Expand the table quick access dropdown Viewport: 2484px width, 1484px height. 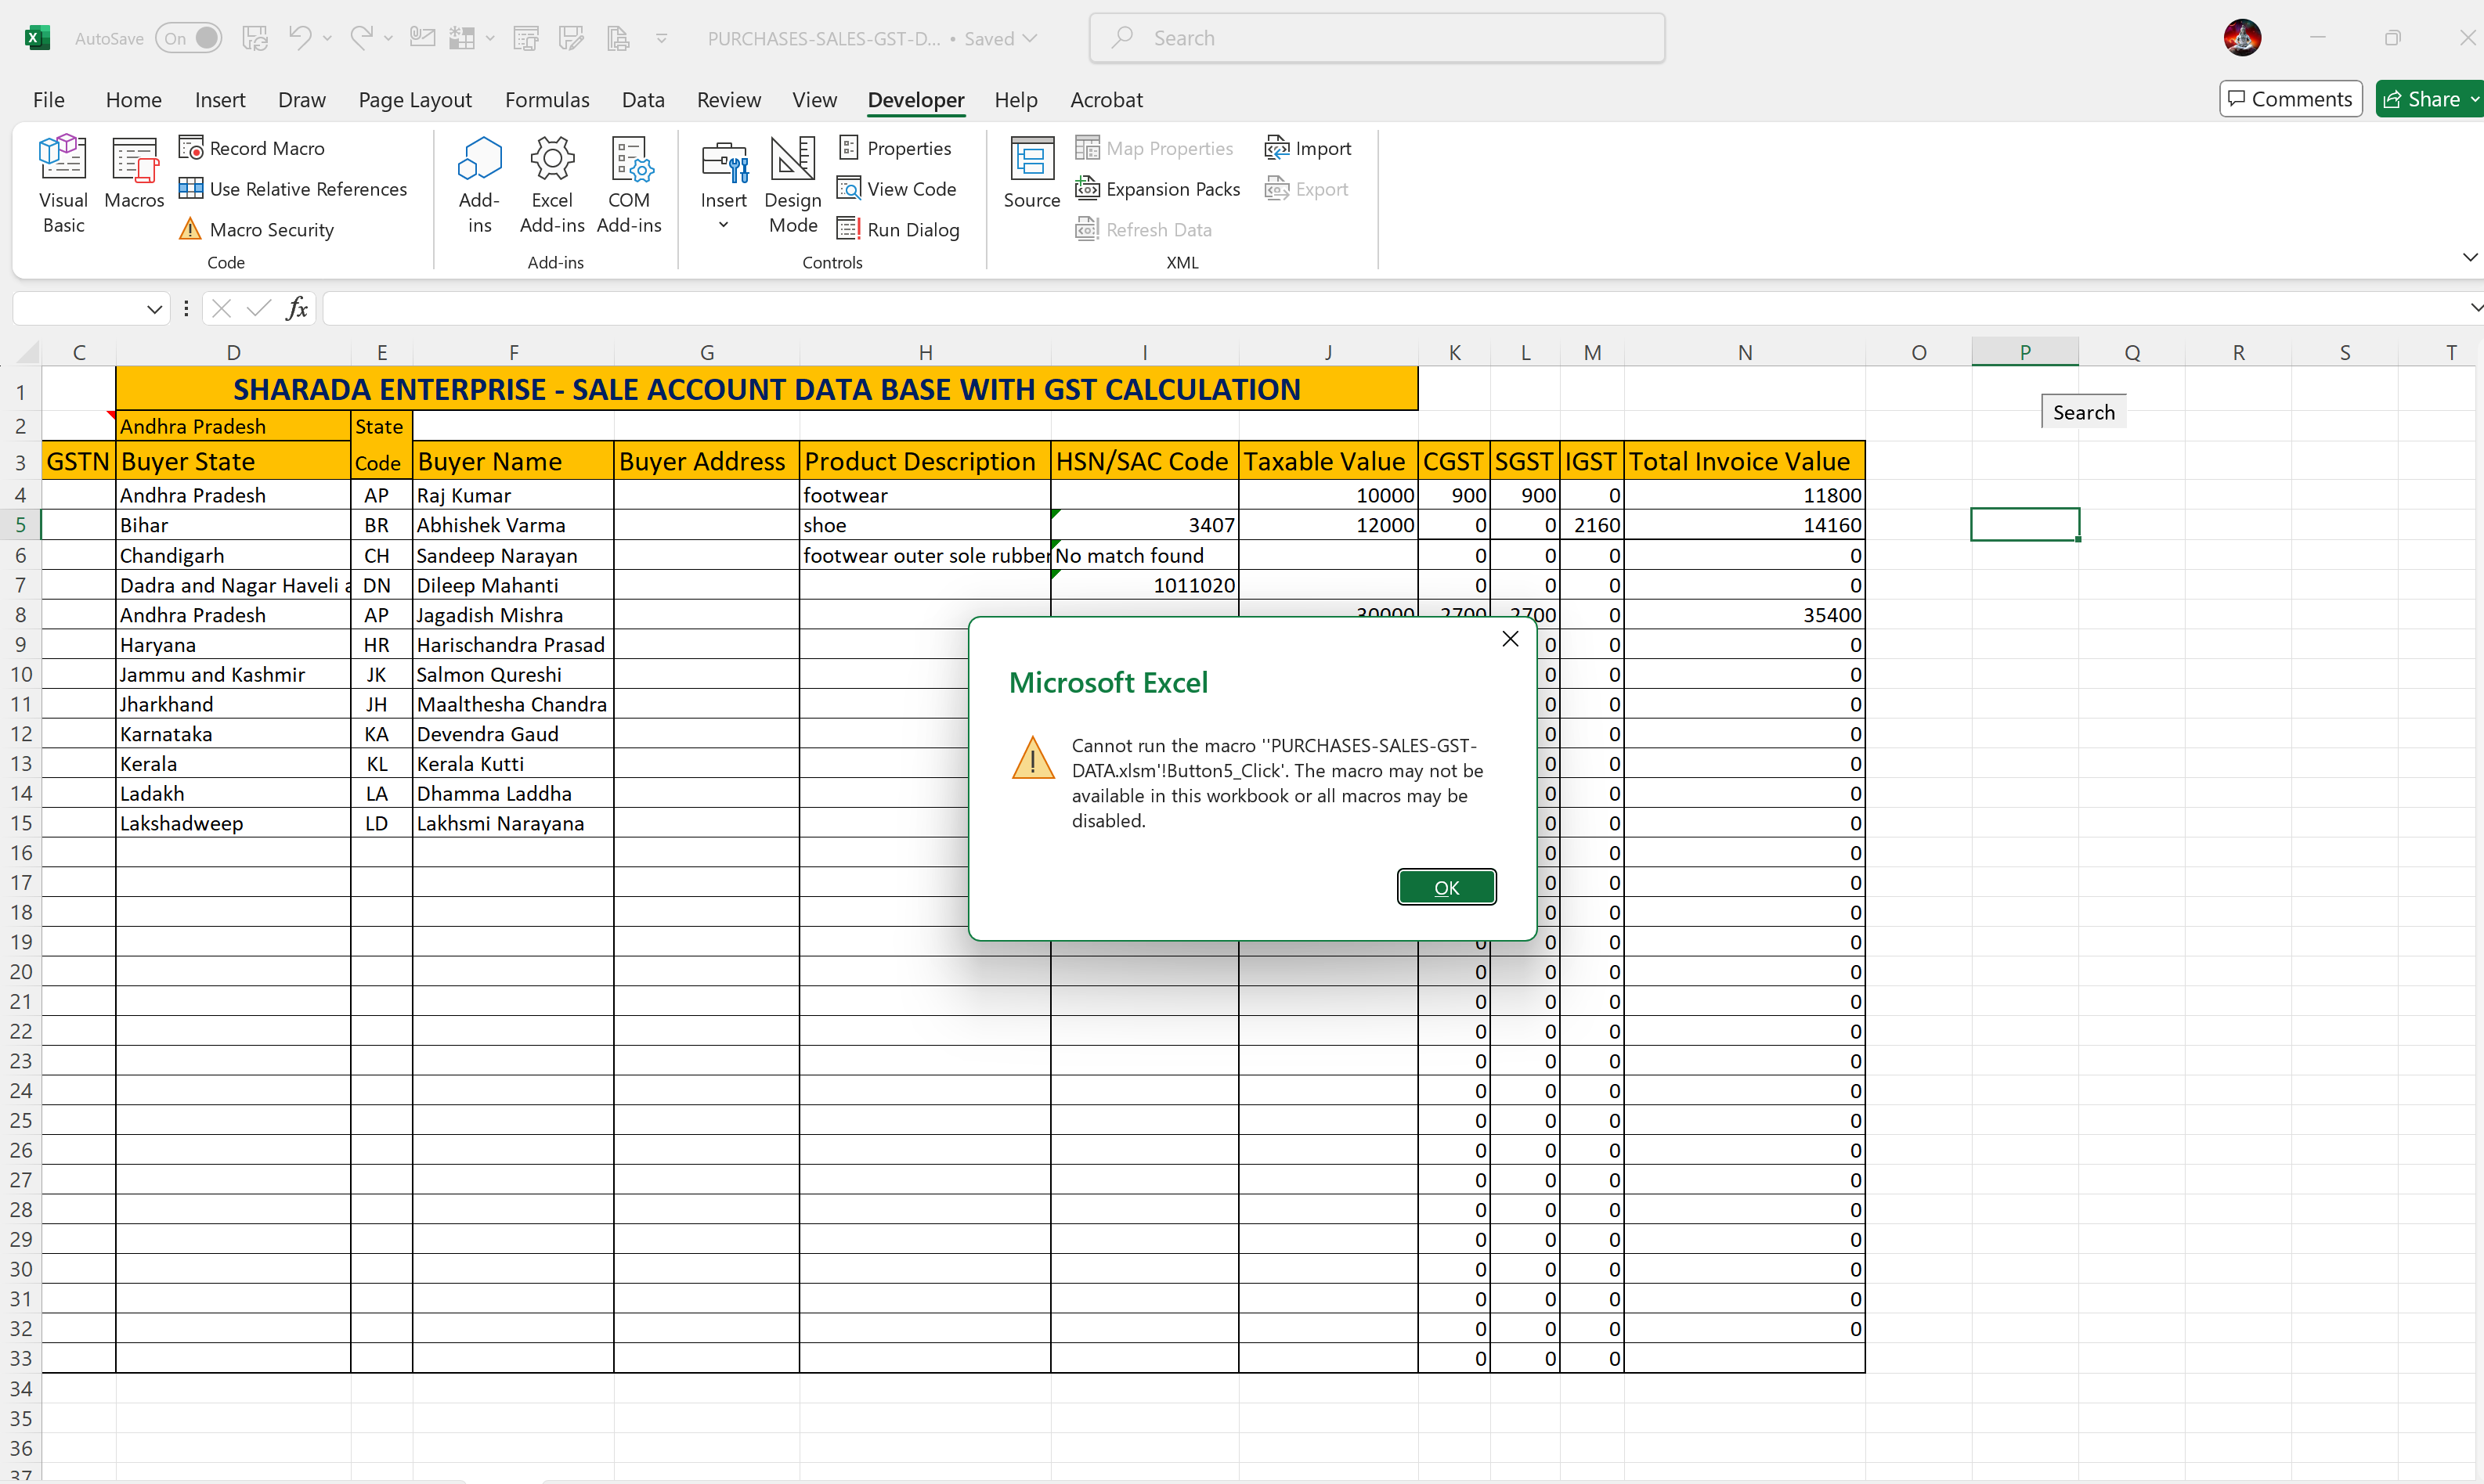tap(490, 38)
